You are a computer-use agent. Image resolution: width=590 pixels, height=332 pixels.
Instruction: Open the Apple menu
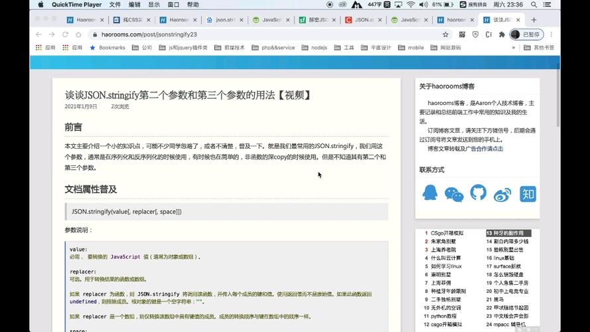click(x=40, y=5)
